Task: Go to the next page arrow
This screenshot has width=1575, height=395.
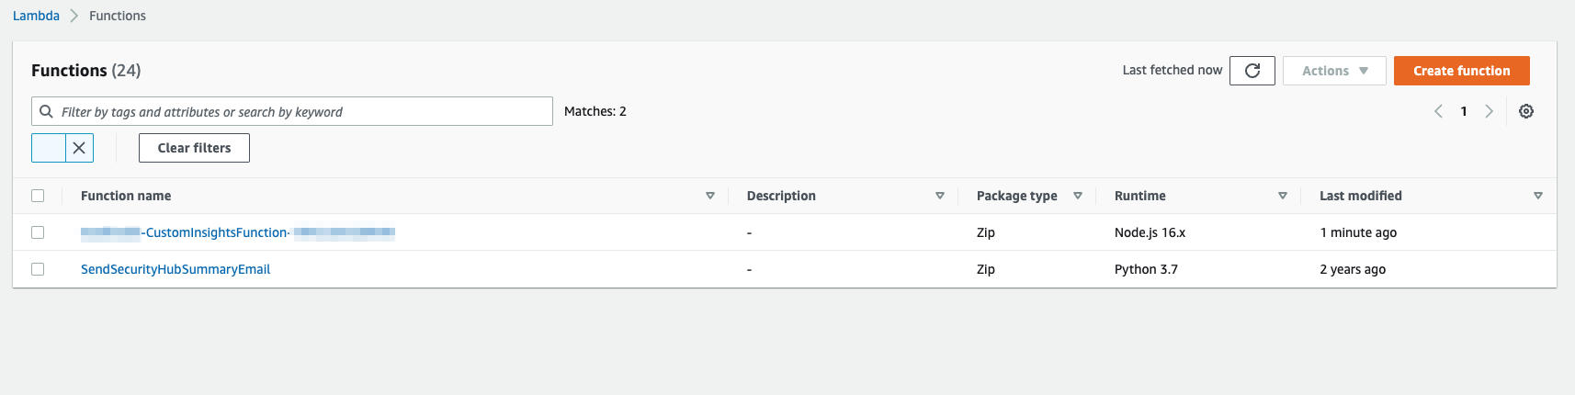Action: [1489, 111]
